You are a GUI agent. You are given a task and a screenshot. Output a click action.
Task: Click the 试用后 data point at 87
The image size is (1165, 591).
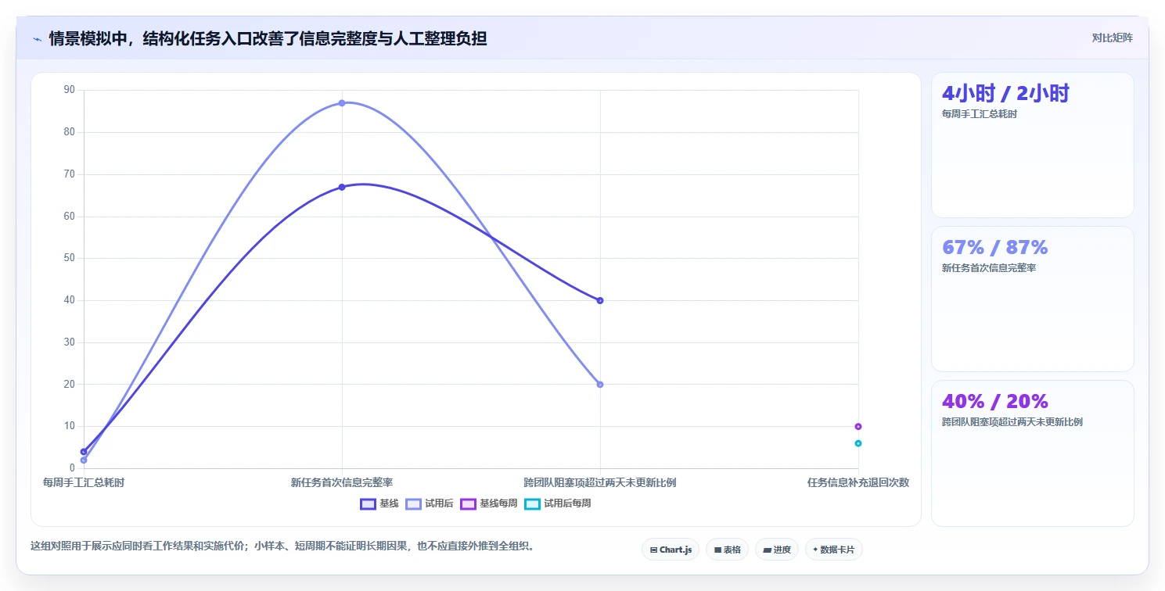(342, 103)
